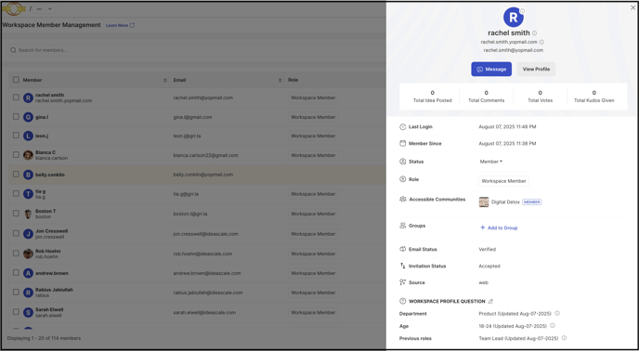Select the gina.l row checkbox

[16, 117]
